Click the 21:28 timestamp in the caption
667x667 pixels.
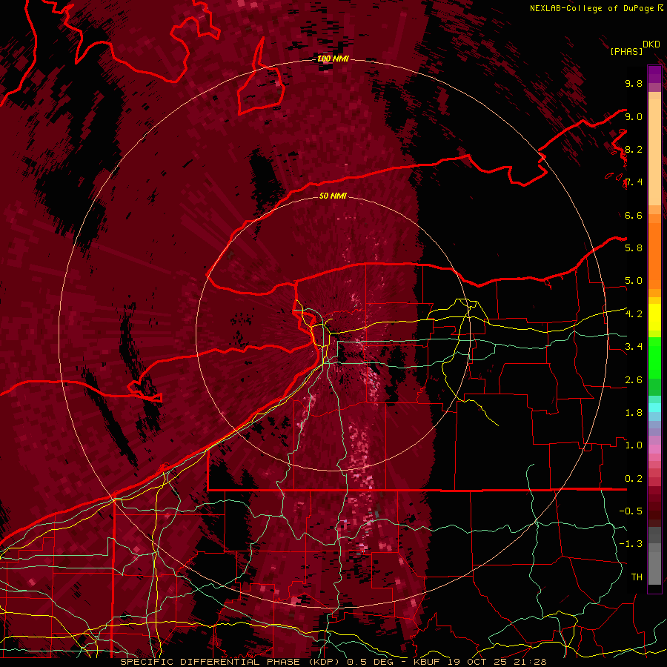click(x=531, y=662)
